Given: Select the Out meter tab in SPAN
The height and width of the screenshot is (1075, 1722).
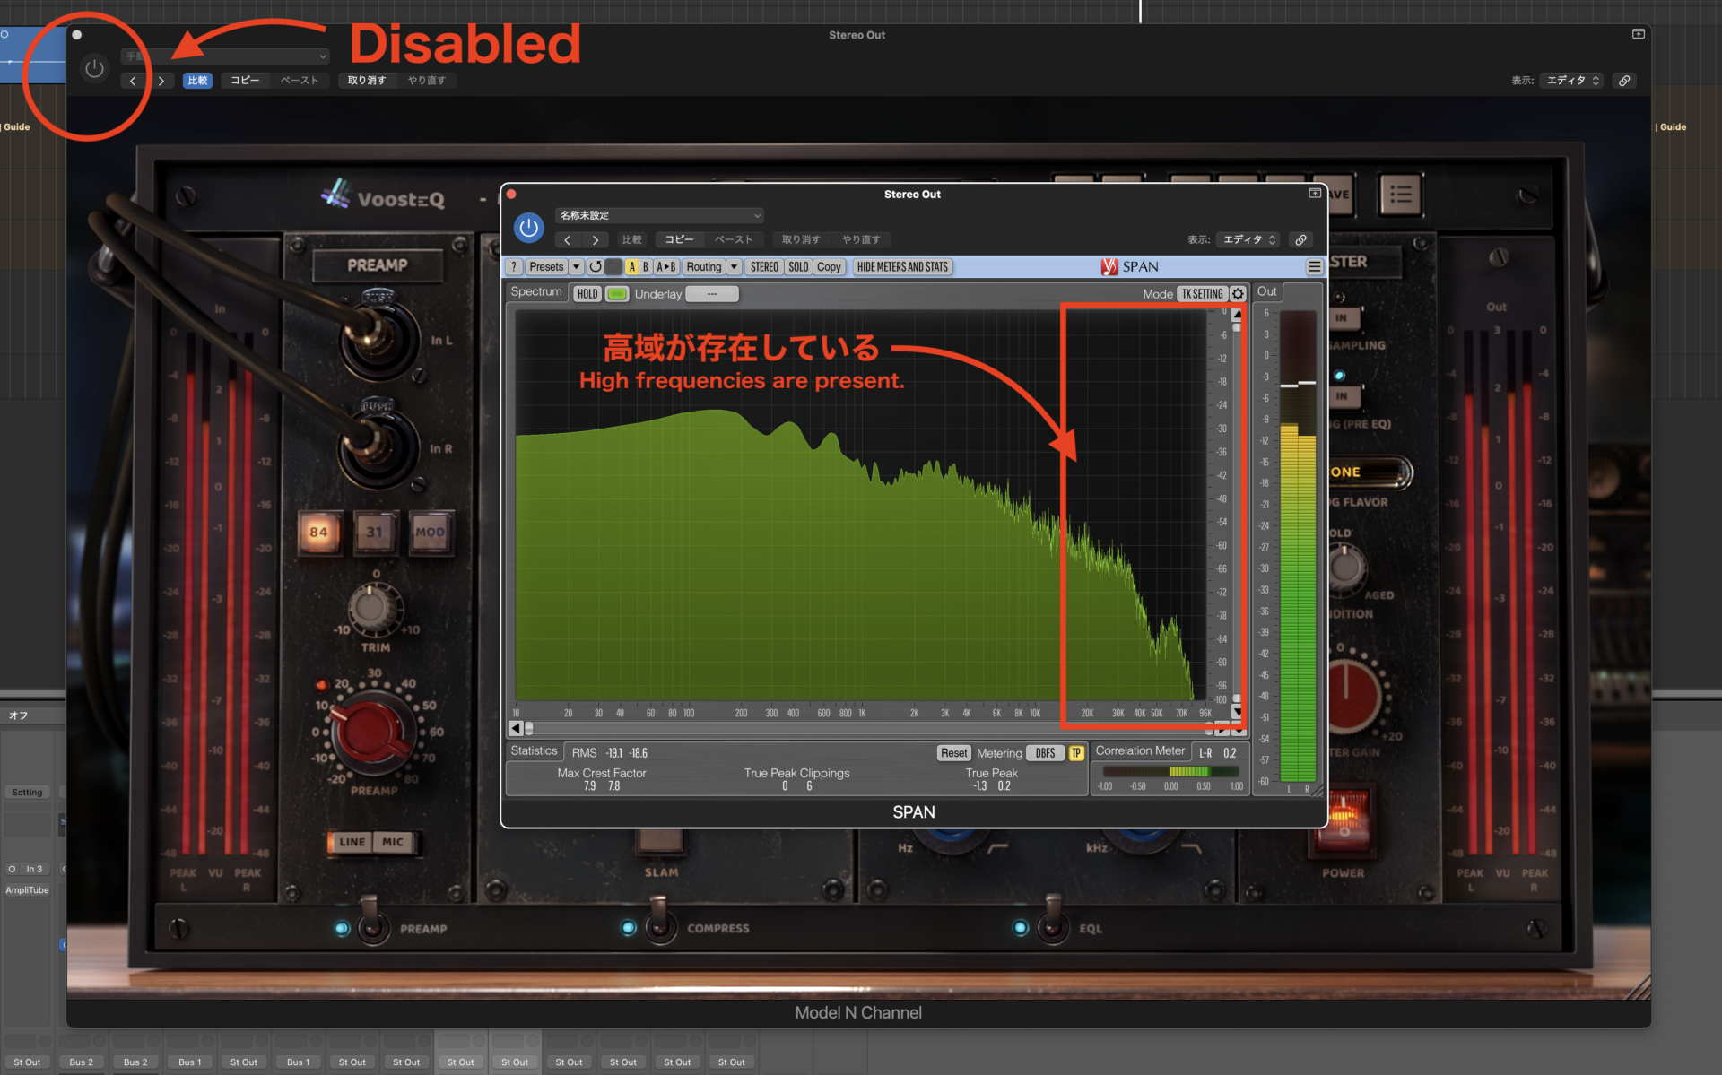Looking at the screenshot, I should [x=1266, y=292].
